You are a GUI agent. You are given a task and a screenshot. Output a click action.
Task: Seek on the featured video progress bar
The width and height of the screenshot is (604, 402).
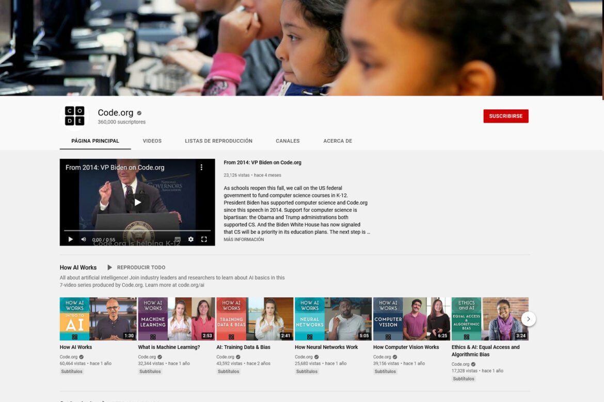click(x=137, y=230)
